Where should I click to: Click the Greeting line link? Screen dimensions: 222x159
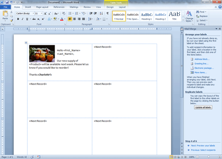[202, 64]
